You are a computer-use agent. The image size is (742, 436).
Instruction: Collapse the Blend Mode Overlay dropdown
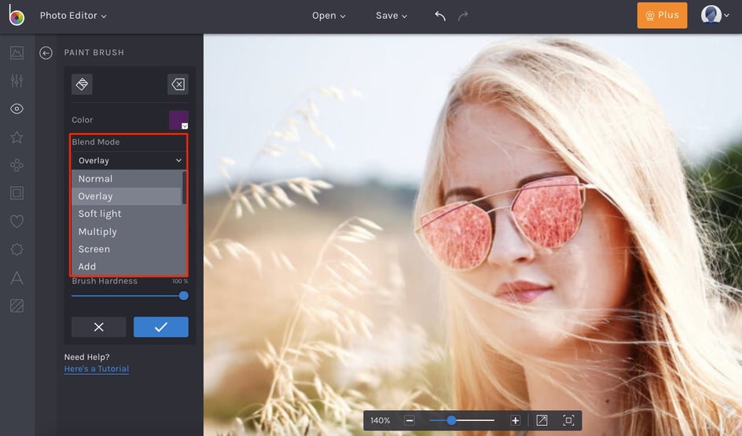point(129,160)
